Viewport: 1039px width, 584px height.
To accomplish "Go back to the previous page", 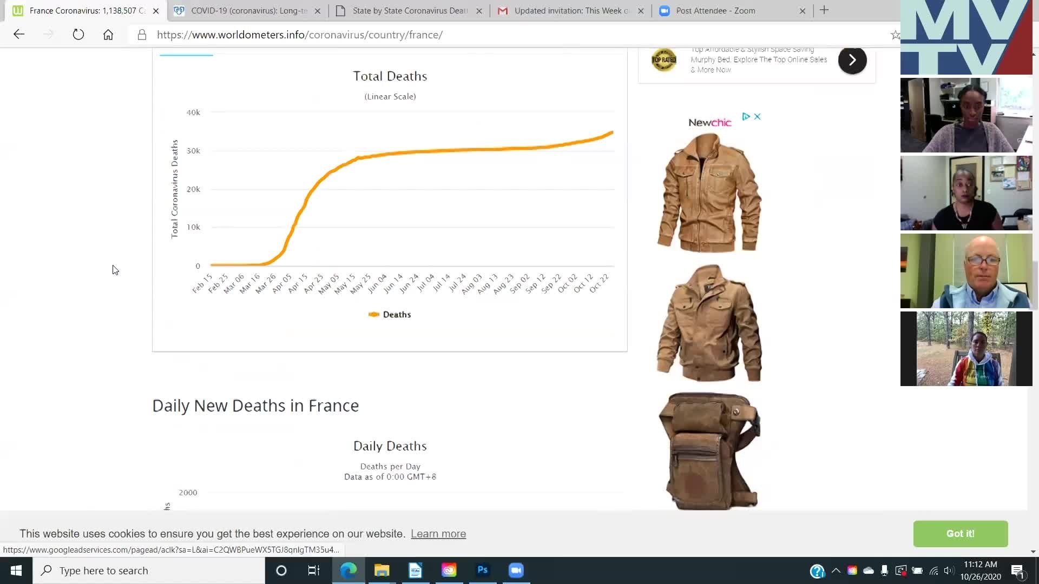I will 19,35.
